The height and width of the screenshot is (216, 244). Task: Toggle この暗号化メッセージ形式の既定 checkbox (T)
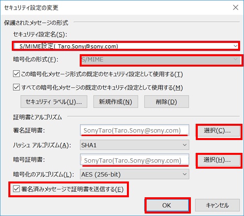pos(16,74)
